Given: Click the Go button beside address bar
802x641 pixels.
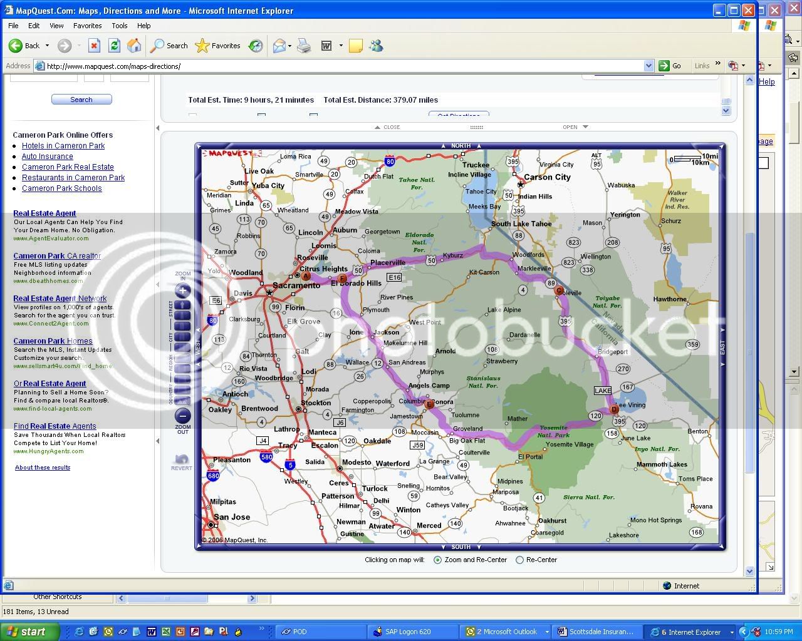Looking at the screenshot, I should (670, 66).
